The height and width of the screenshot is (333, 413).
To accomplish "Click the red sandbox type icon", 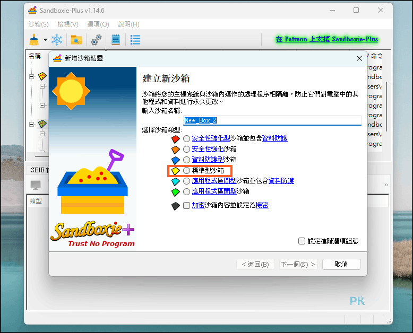I will coord(175,138).
